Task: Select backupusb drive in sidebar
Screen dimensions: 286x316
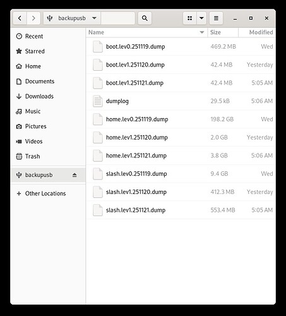Action: tap(49, 175)
